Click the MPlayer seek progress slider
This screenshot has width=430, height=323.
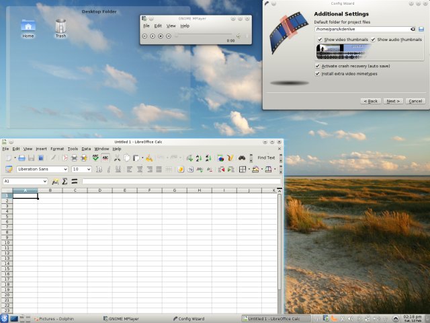(205, 36)
